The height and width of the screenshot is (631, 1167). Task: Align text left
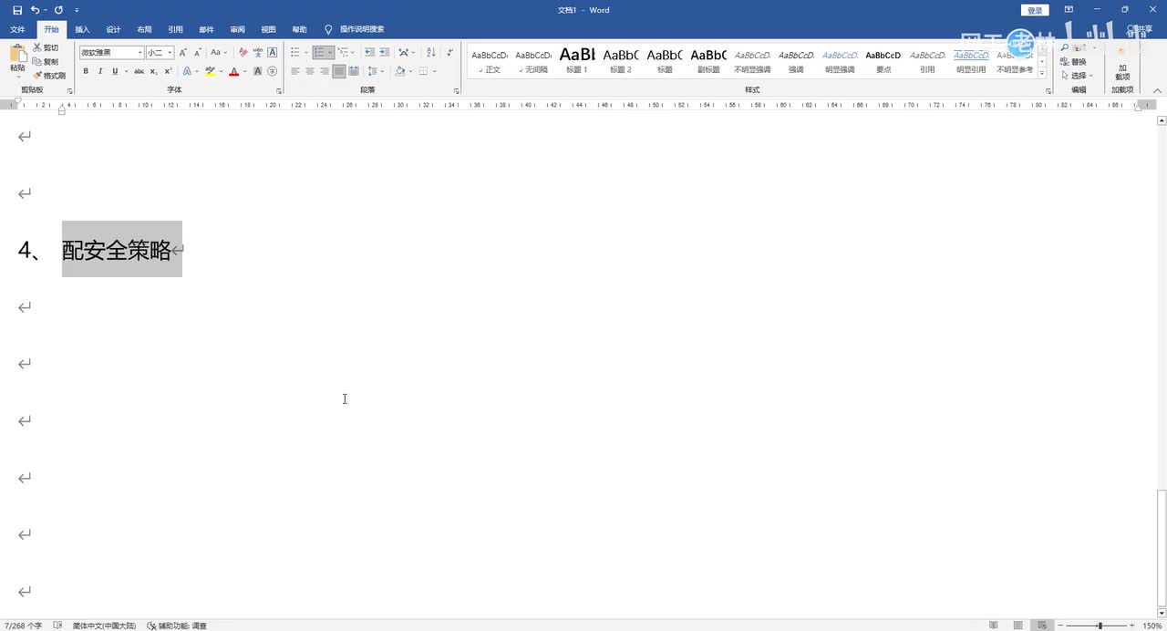[295, 71]
